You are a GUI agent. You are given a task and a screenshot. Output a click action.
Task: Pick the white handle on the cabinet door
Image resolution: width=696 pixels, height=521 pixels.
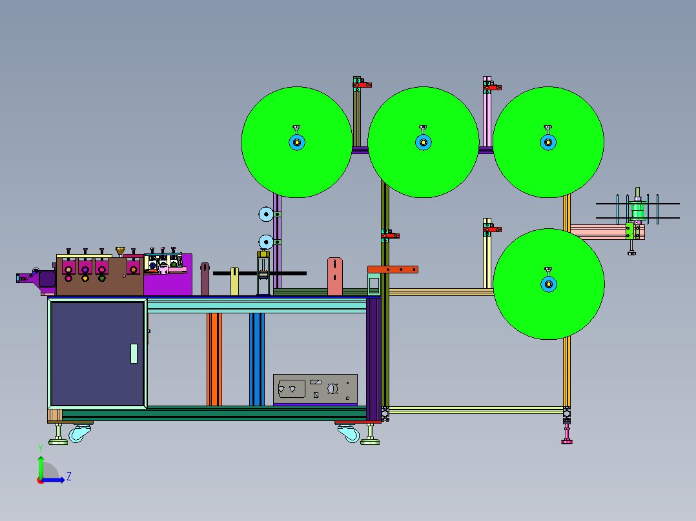click(134, 353)
